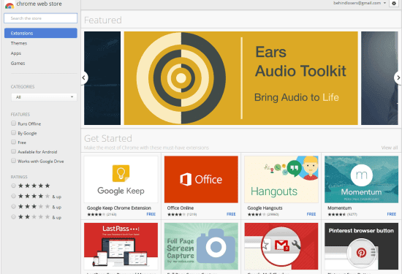Viewport: 402px width, 274px height.
Task: Open the LastPass extension tile
Action: 121,246
